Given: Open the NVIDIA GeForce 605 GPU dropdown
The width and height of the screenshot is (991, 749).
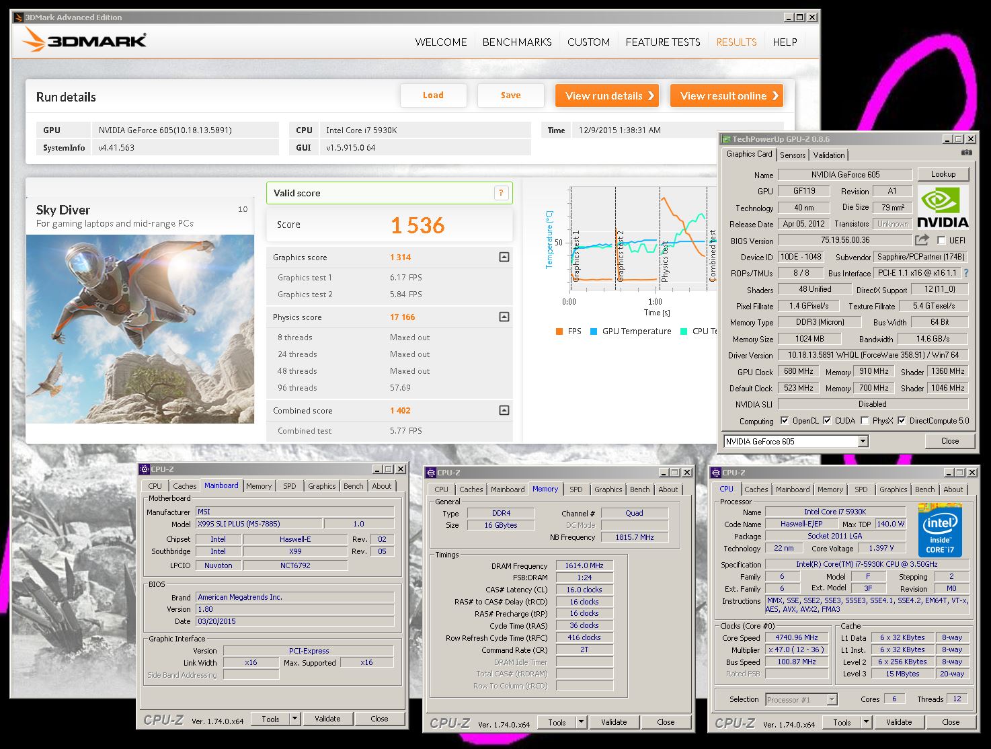Looking at the screenshot, I should coord(863,442).
